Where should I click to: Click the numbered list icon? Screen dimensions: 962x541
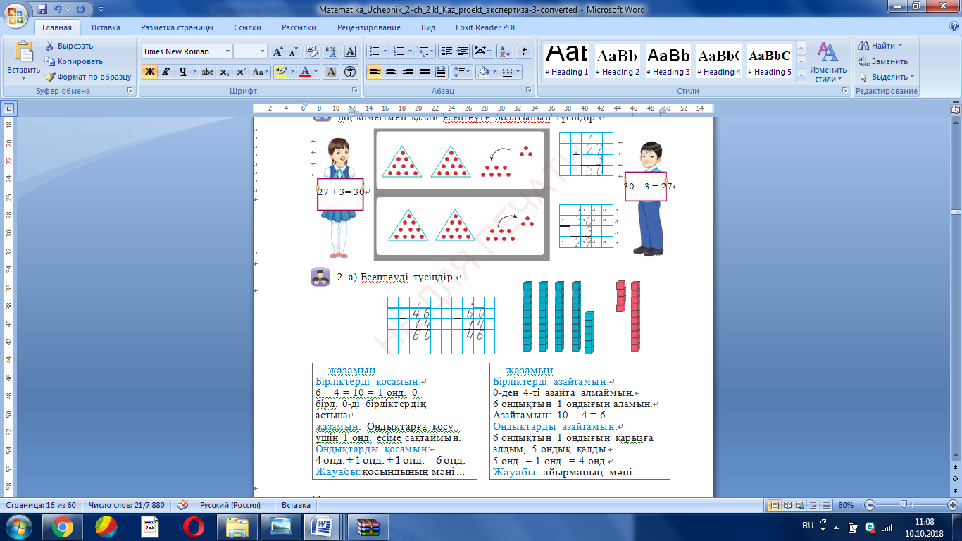399,51
